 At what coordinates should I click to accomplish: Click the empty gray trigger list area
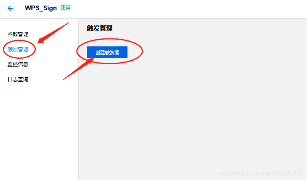coord(193,117)
